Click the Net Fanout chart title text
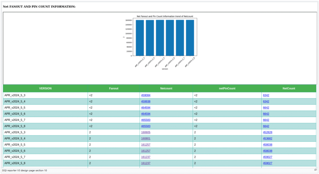Viewport: 319px width, 174px height. (165, 16)
